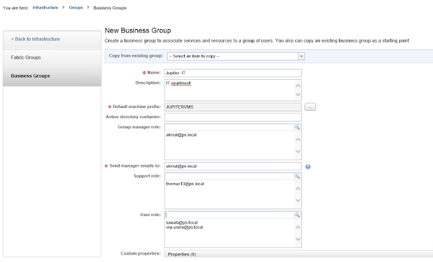Go back via Back to Infrastructure link
The width and height of the screenshot is (433, 262).
tap(35, 39)
